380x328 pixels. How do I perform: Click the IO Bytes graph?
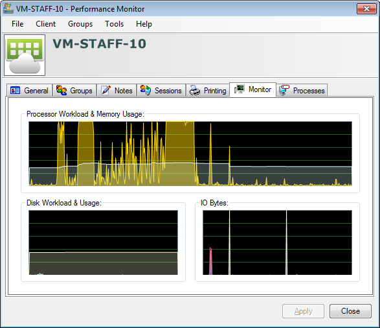(x=277, y=242)
